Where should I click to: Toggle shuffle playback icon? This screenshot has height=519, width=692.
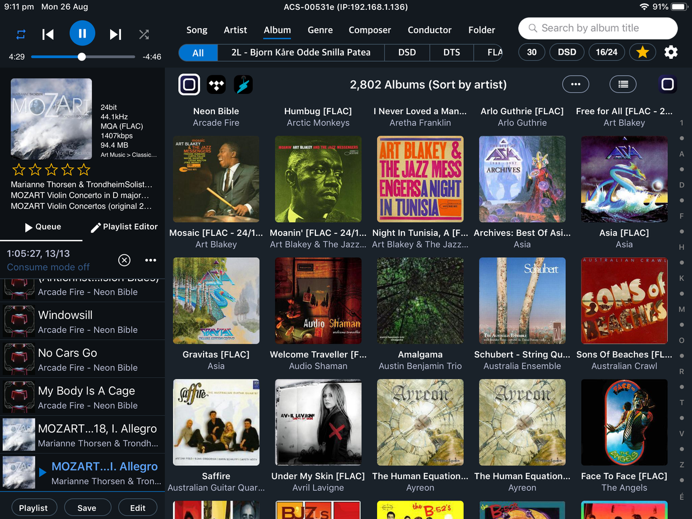tap(144, 34)
